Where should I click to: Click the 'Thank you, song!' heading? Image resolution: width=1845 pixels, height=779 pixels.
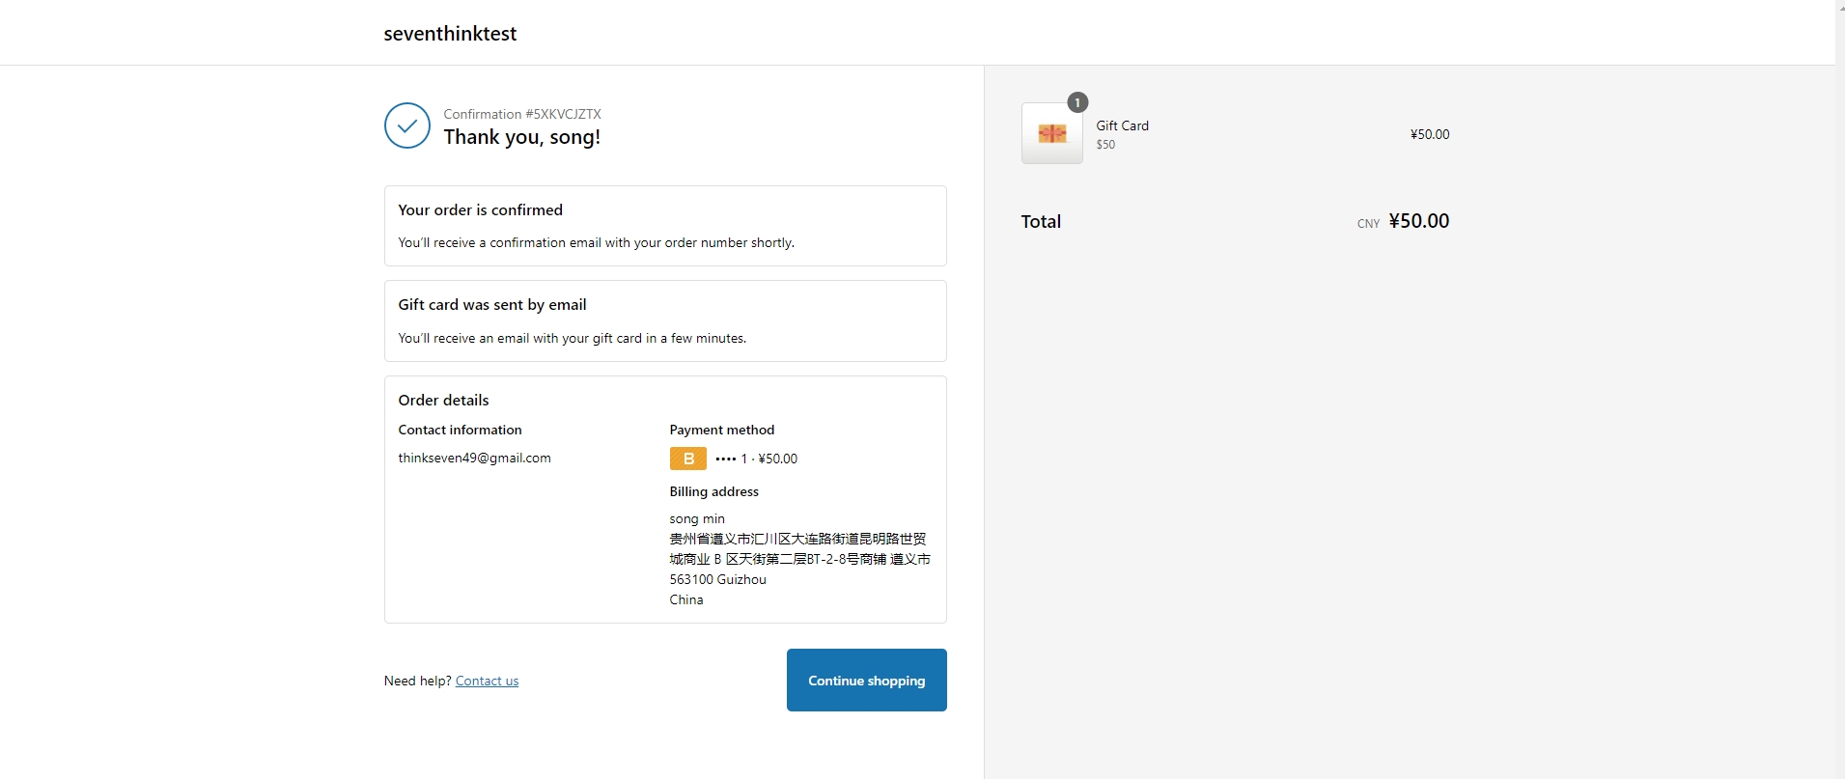[x=521, y=137]
